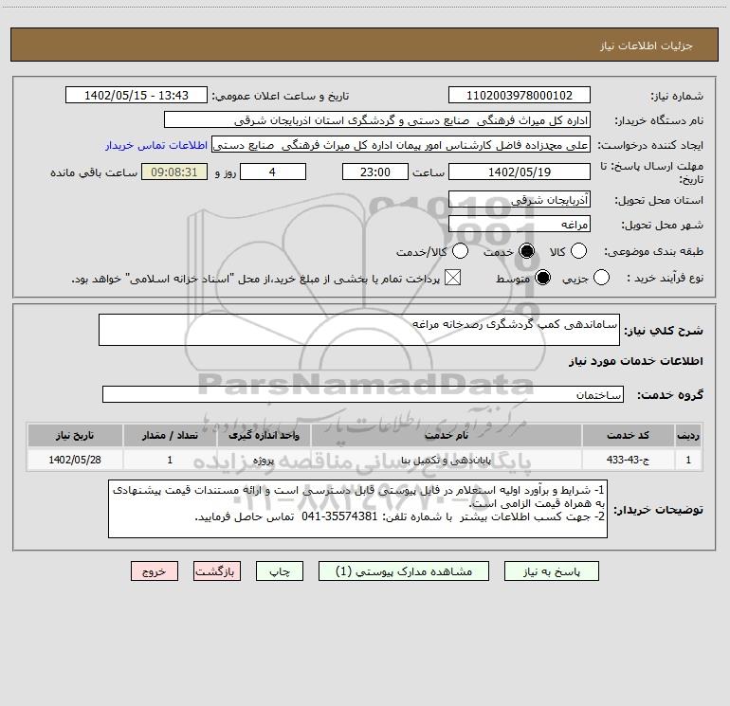Click the need date cell 1402/05/28

coord(75,460)
